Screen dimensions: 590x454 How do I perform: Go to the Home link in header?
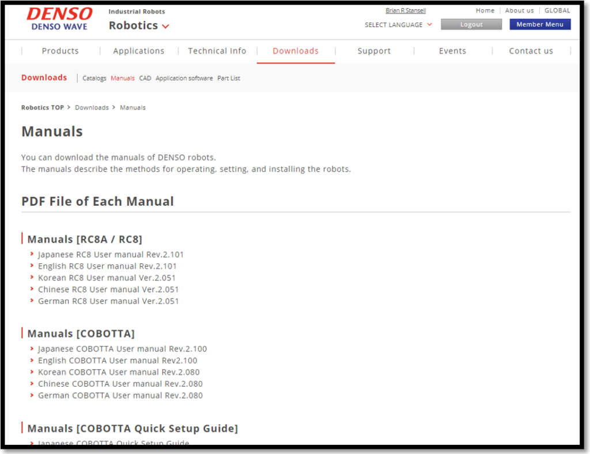point(485,10)
